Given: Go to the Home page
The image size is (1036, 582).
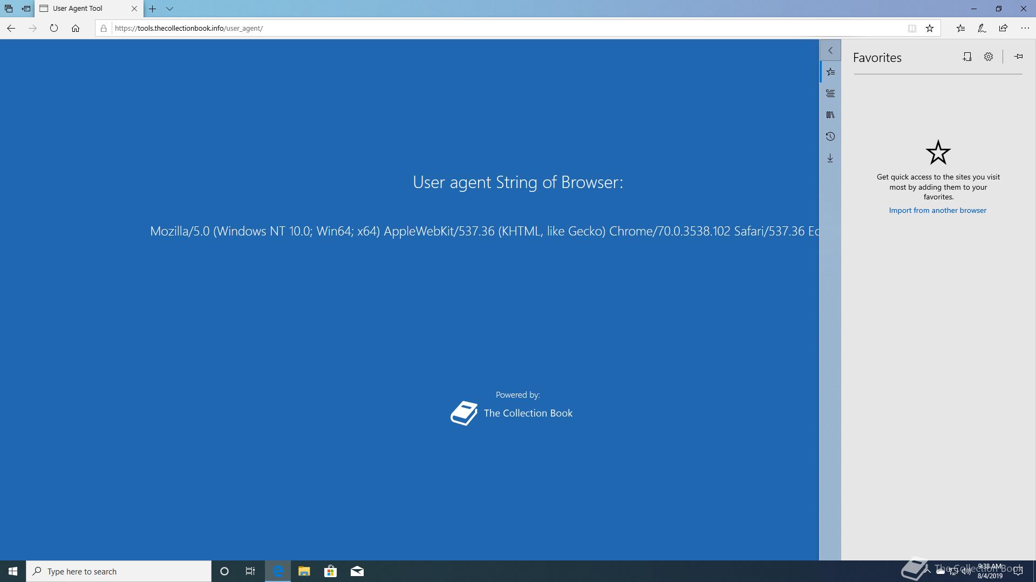Looking at the screenshot, I should coord(76,28).
